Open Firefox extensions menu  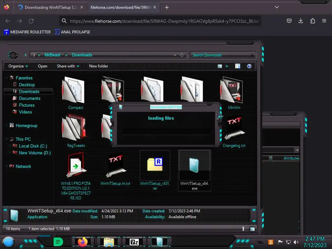tap(313, 21)
